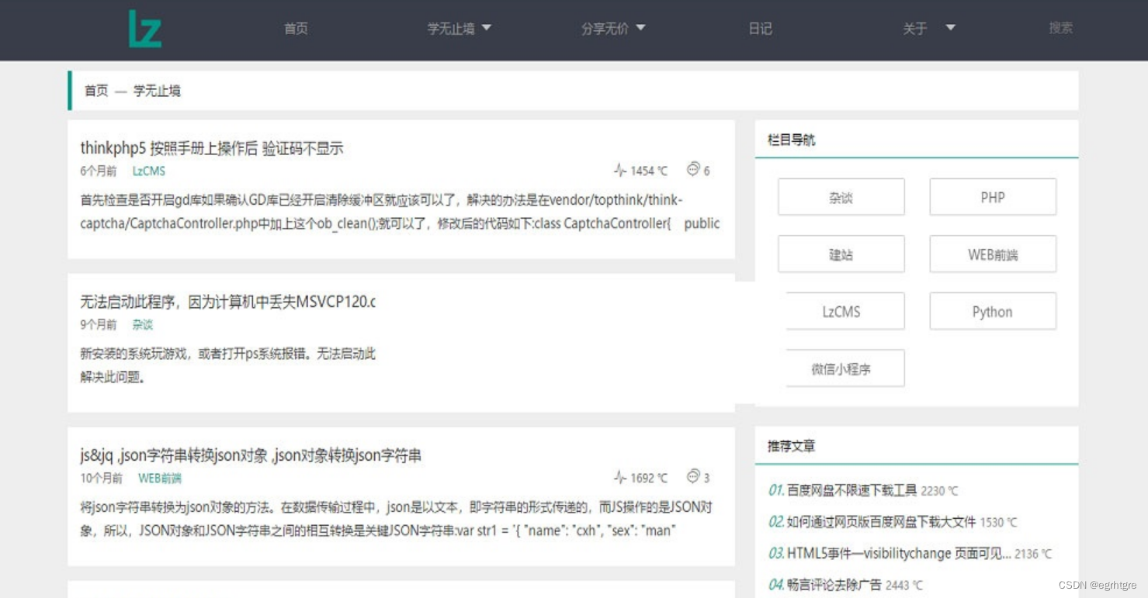Open the js&jq json字符串转换 article title
The height and width of the screenshot is (598, 1148).
[x=251, y=455]
